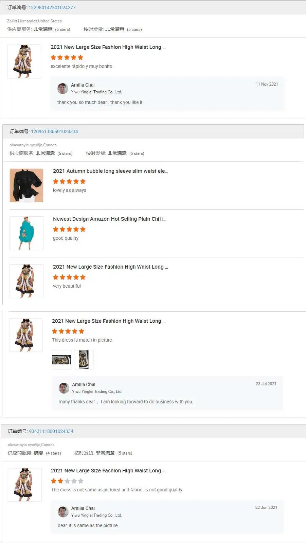Screen dimensions: 306x543
Task: Click dress thumbnail in the two-star review
Action: [x=24, y=485]
